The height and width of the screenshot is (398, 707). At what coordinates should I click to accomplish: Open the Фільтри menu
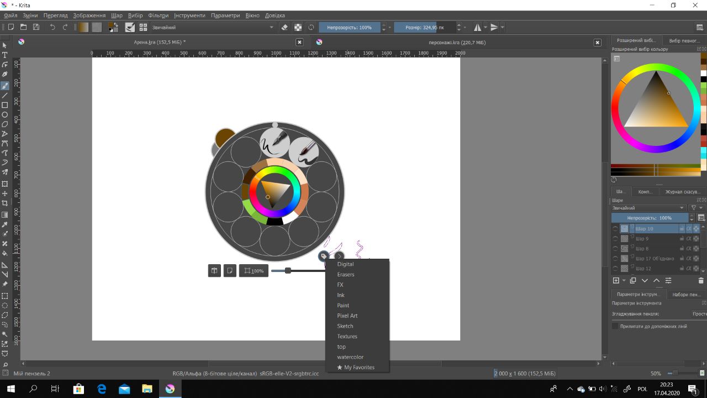pos(159,15)
